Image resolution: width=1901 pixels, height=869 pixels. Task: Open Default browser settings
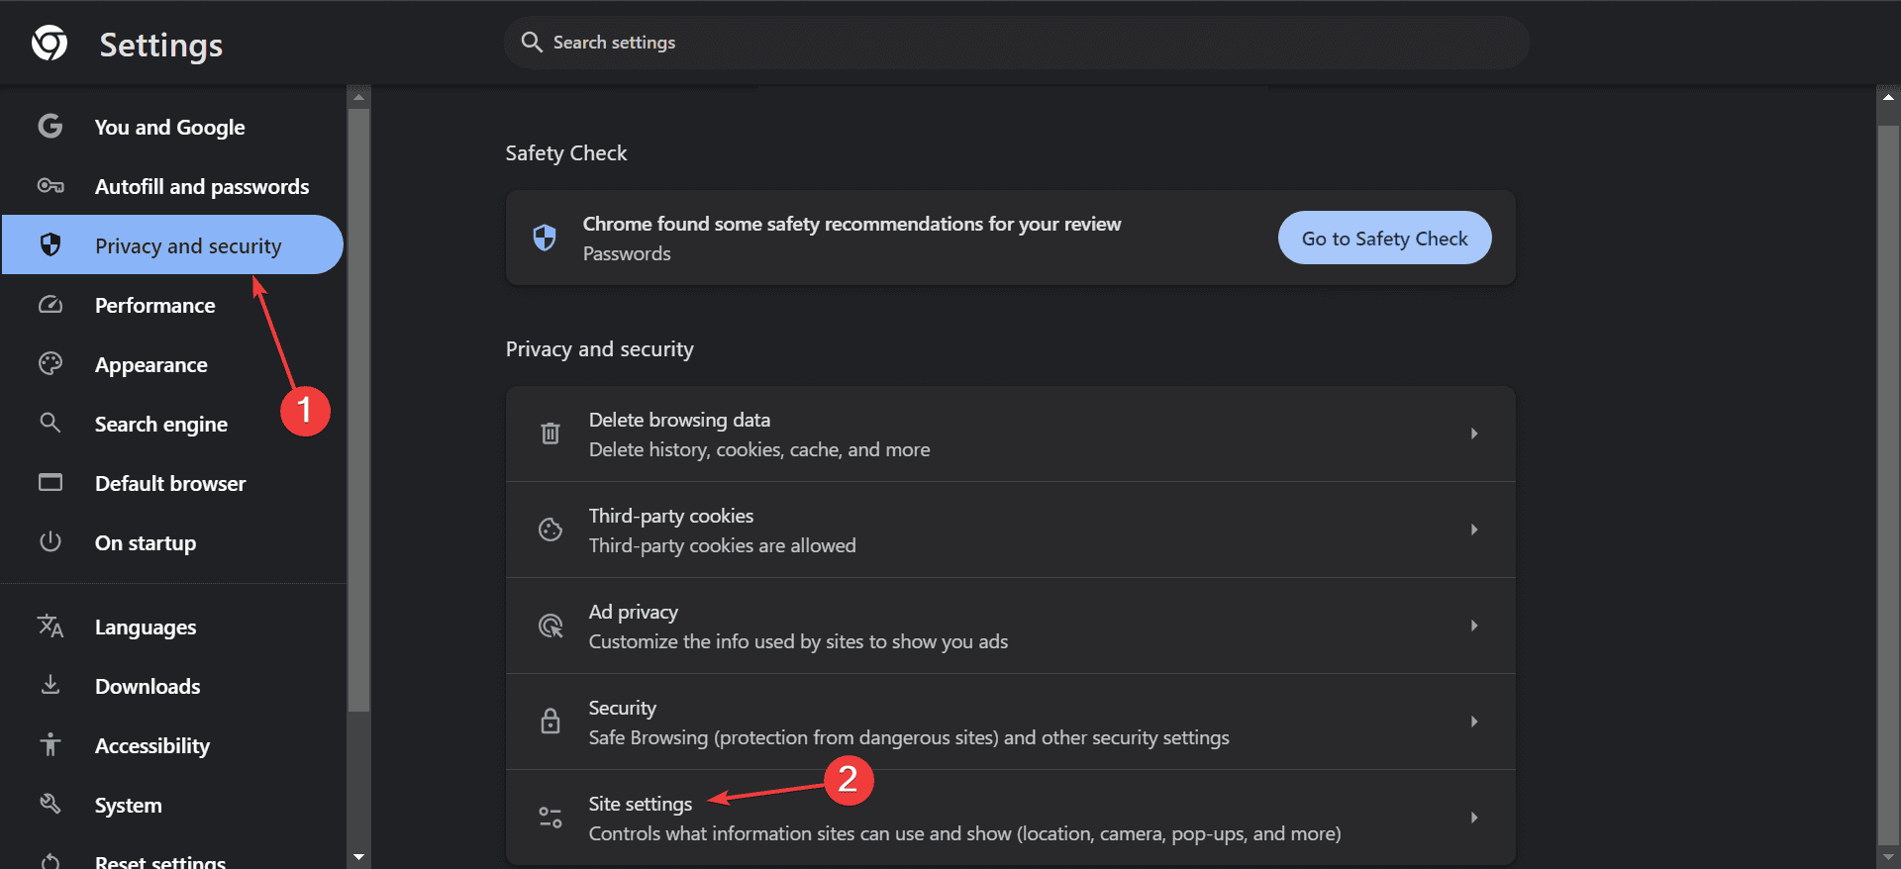coord(172,483)
